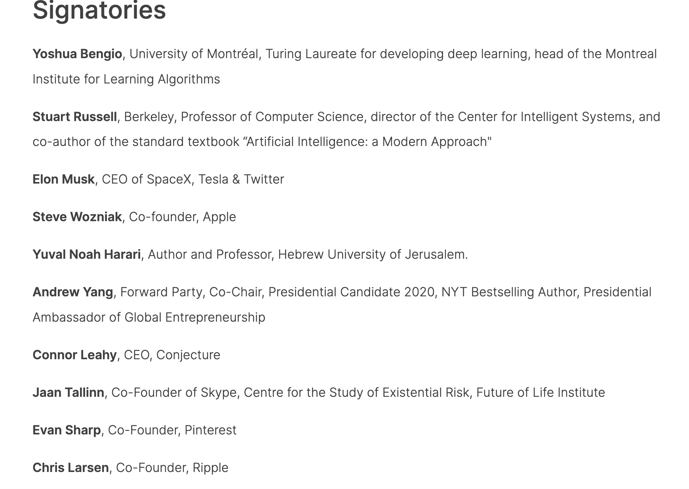Click the "Co-Founder, Pinterest" text
Screen dimensions: 689x489
click(x=172, y=430)
